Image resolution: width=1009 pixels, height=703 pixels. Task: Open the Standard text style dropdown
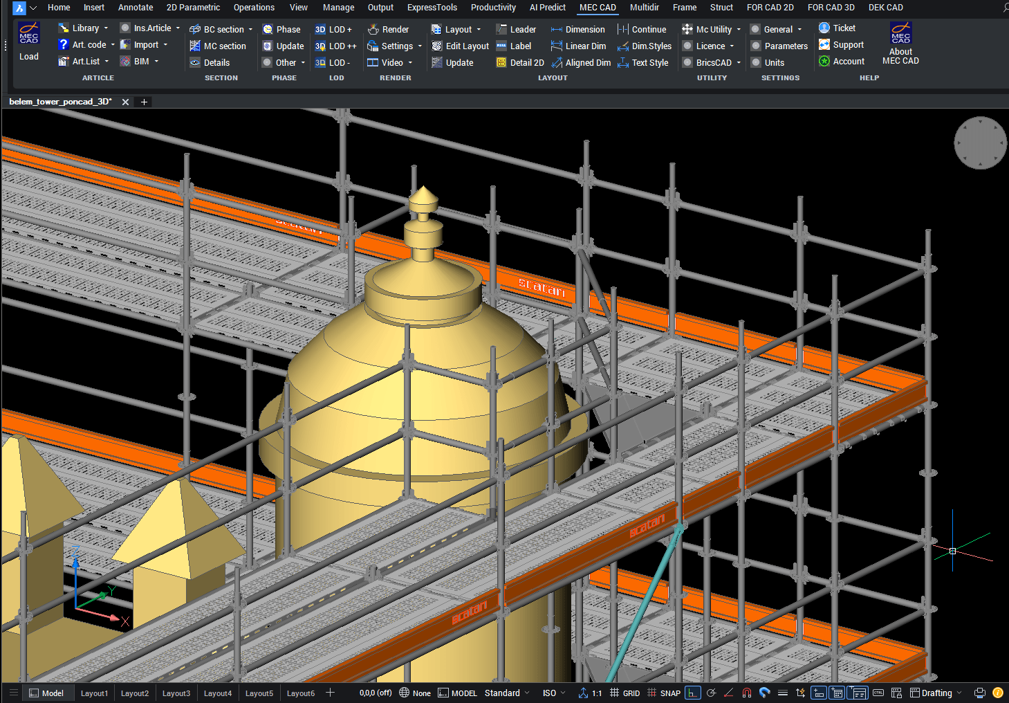[x=507, y=693]
